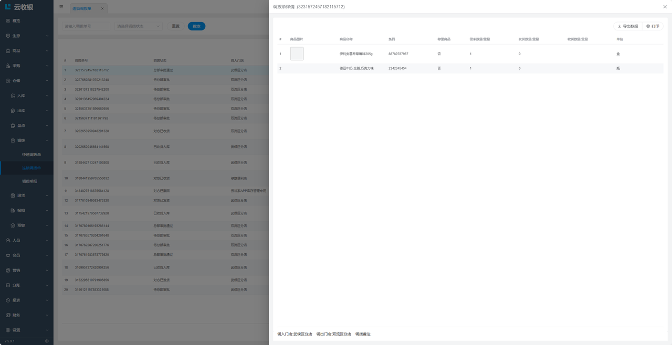
Task: Open the 请选择调拨状态 status dropdown
Action: (138, 26)
